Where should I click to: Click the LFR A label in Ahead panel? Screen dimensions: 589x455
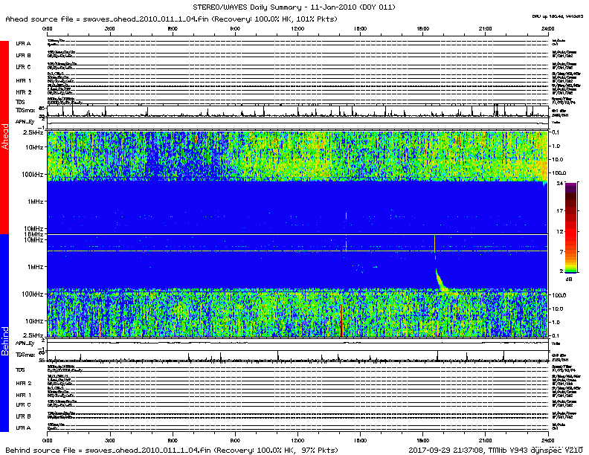pyautogui.click(x=23, y=44)
